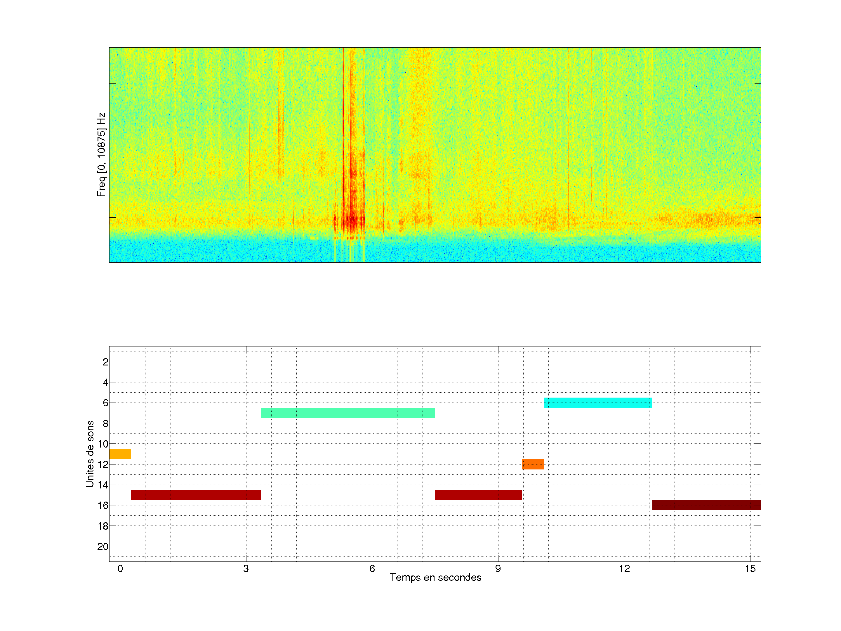Click the small orange-red bar at unit 12
841x631 pixels.
tap(533, 464)
